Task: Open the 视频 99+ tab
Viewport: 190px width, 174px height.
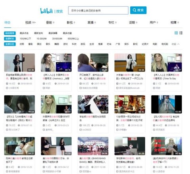Action: pos(30,23)
